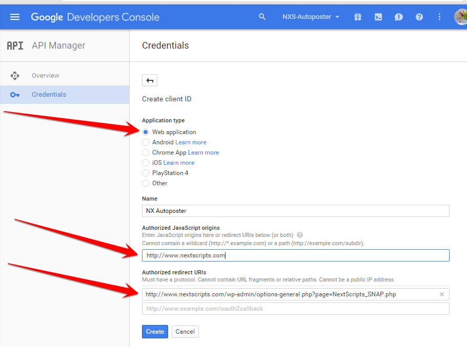The height and width of the screenshot is (347, 467).
Task: Select the Chrome App radio button
Action: pyautogui.click(x=146, y=153)
